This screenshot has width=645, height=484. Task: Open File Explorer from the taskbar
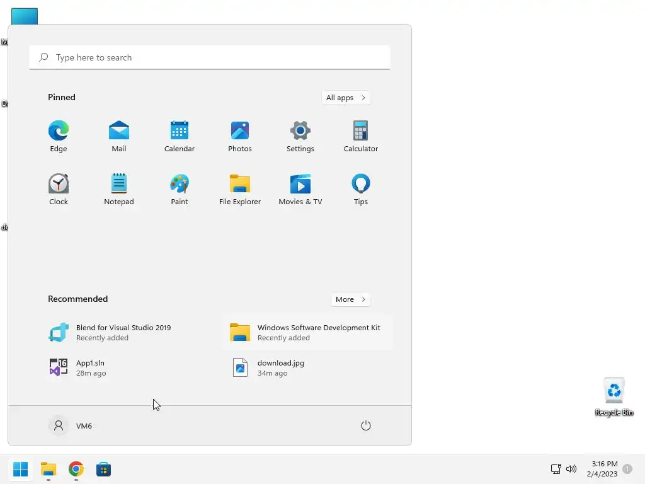(49, 469)
